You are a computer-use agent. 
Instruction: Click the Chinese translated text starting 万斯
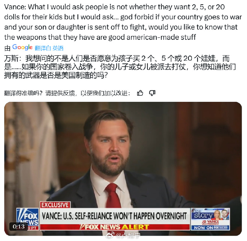pos(120,67)
